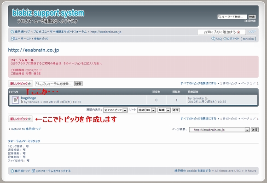The width and height of the screenshot is (267, 183).
Task: Click the search magnifier icon in header field
Action: tap(220, 17)
